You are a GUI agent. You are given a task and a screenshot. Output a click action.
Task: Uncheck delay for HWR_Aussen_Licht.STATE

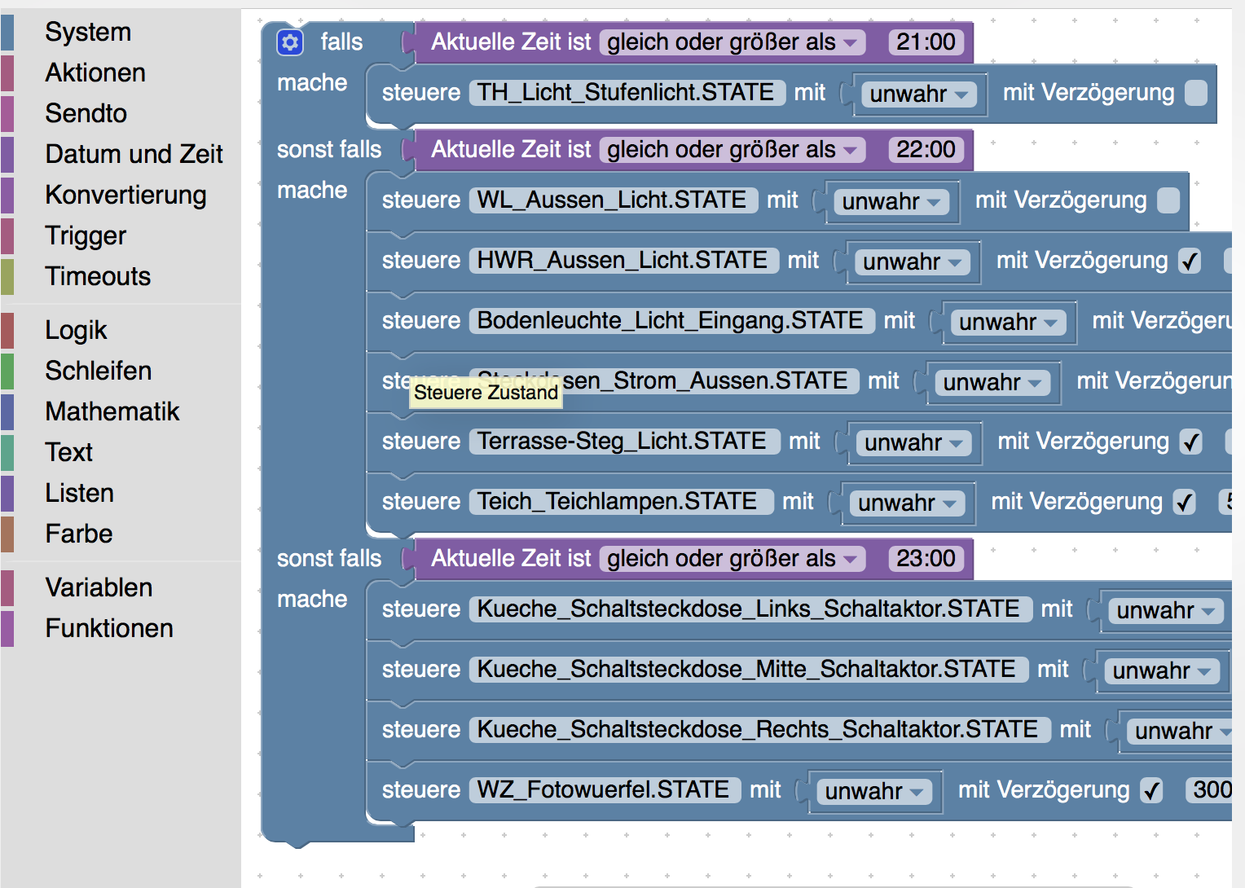(x=1189, y=261)
